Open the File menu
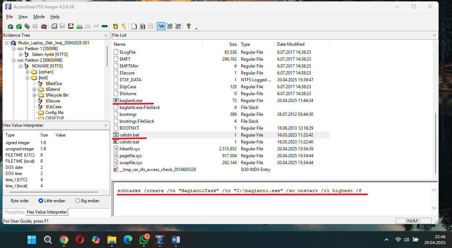 point(9,17)
